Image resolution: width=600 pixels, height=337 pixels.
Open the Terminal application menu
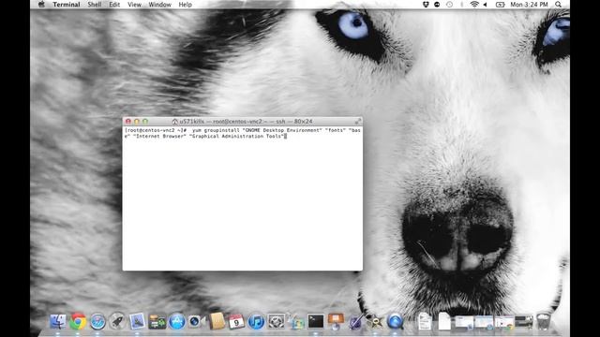tap(67, 5)
